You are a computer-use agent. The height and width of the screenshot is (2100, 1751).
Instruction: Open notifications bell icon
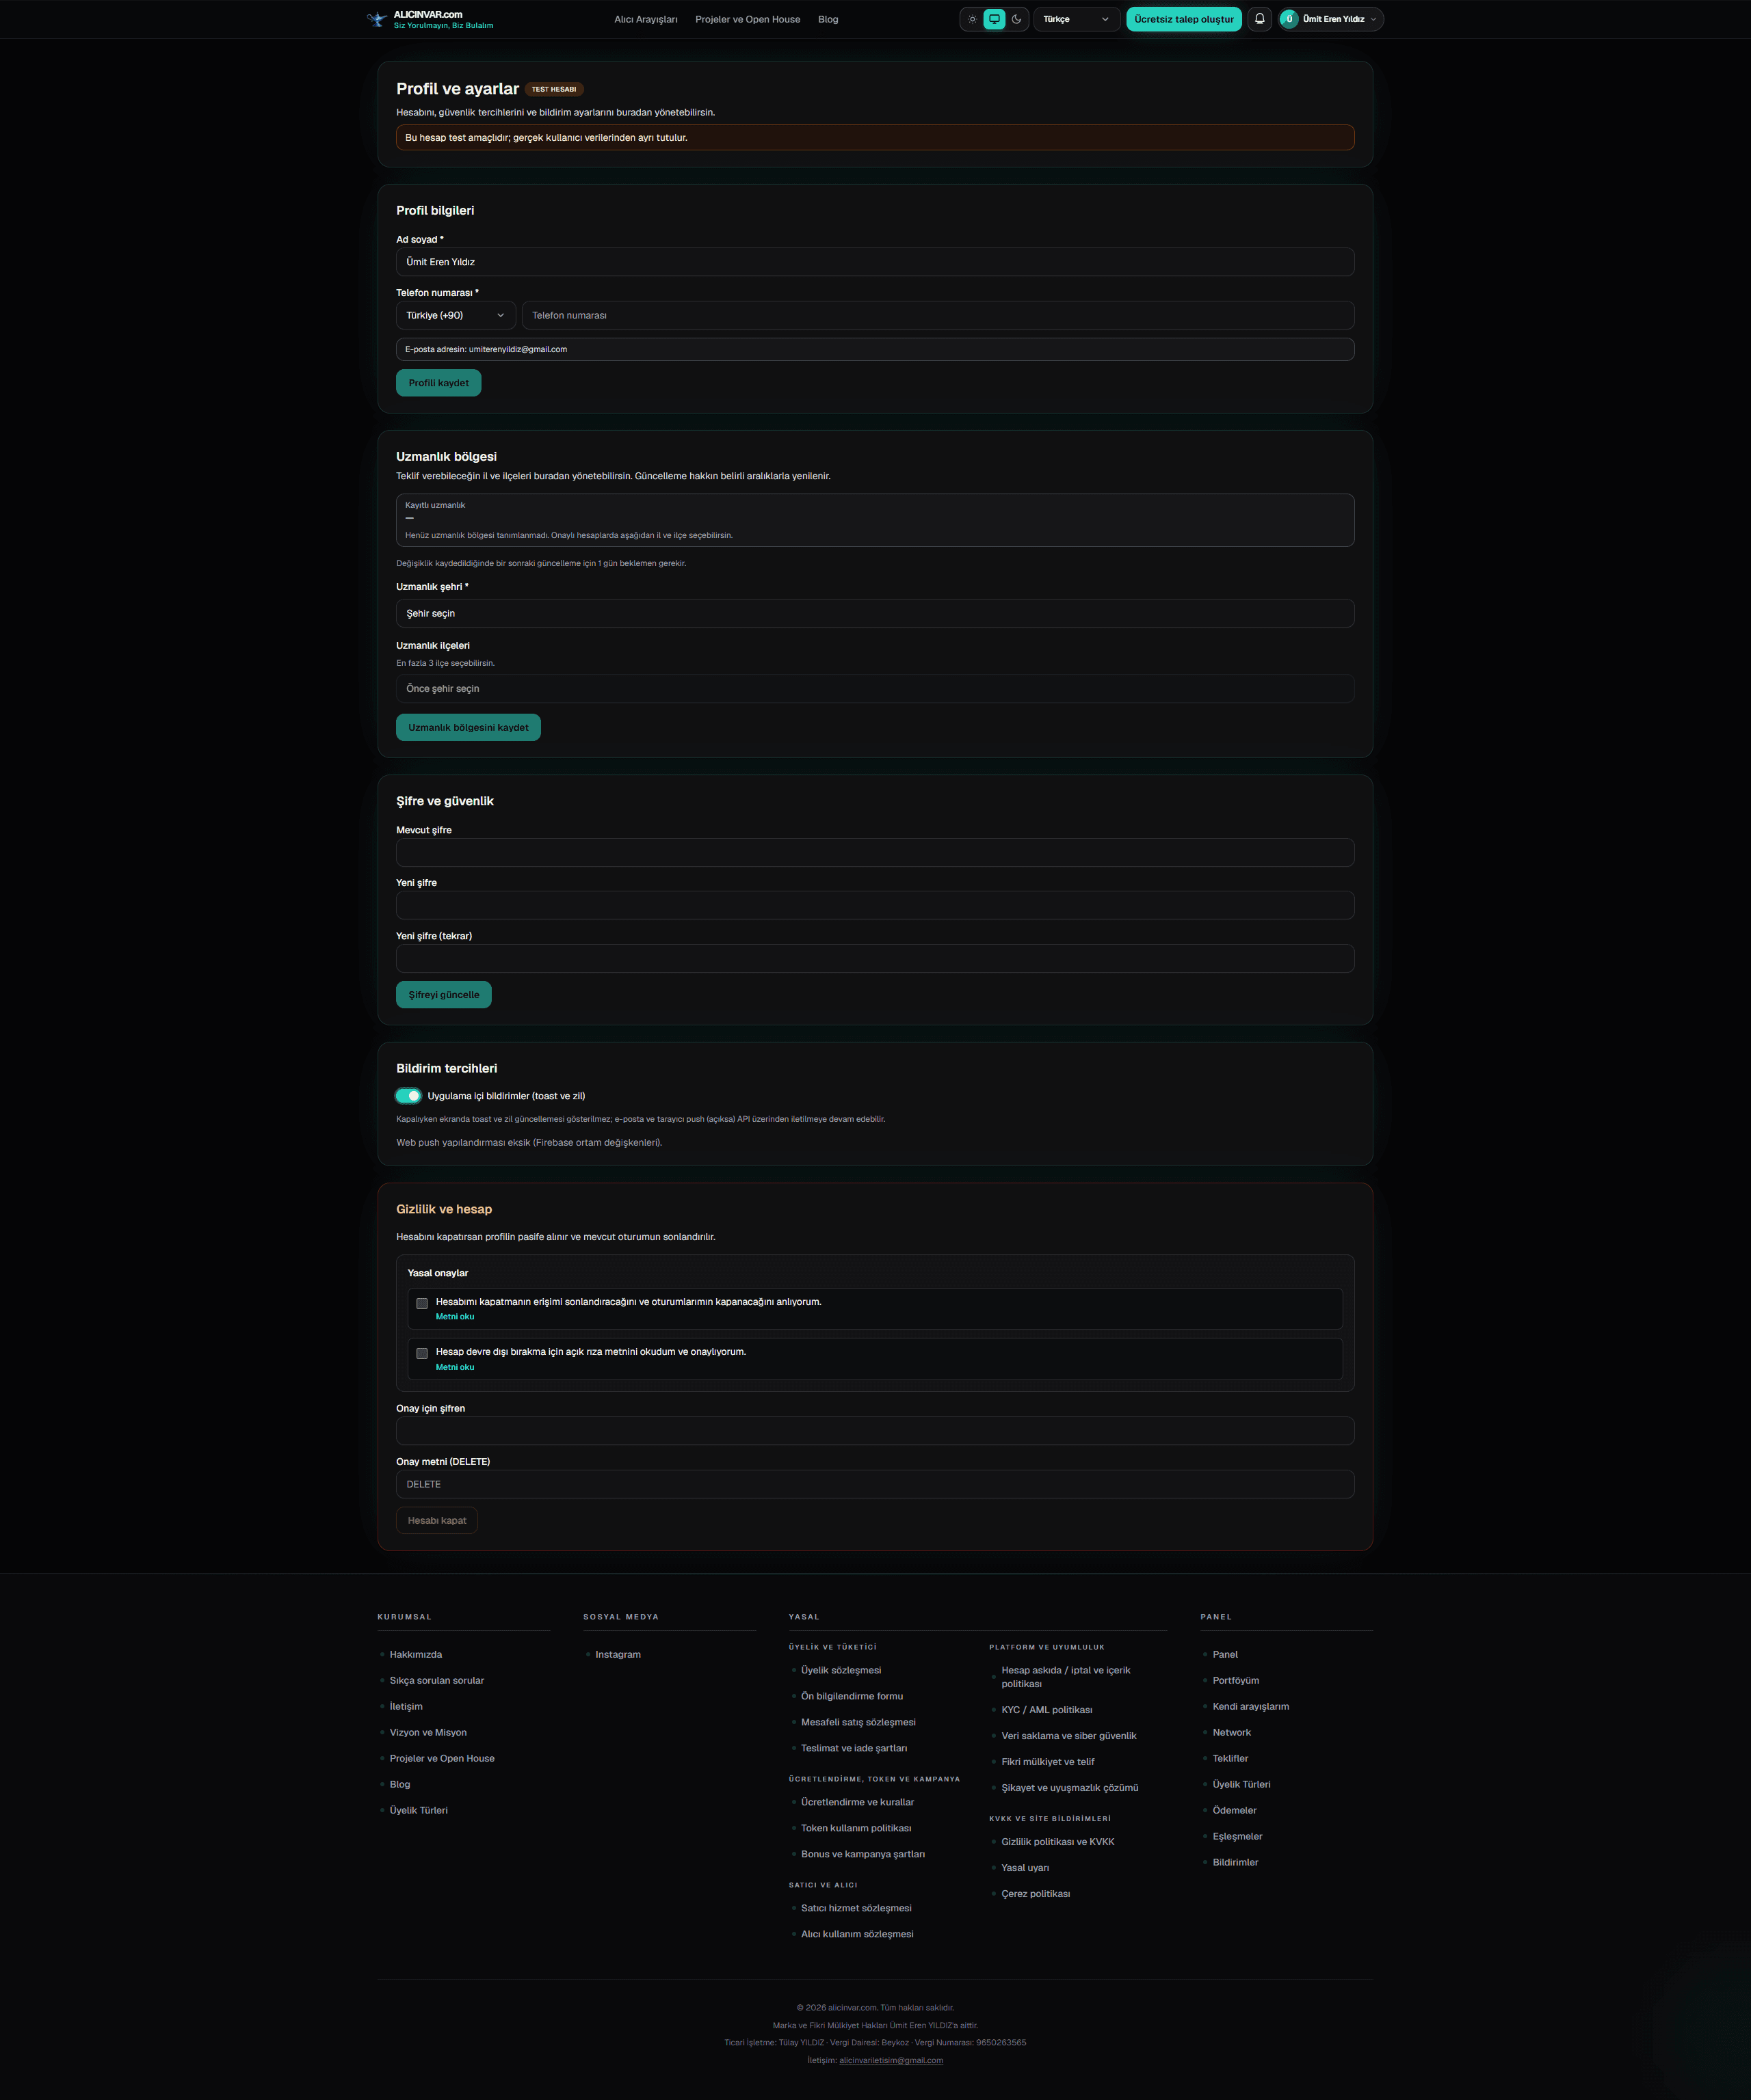[1260, 19]
